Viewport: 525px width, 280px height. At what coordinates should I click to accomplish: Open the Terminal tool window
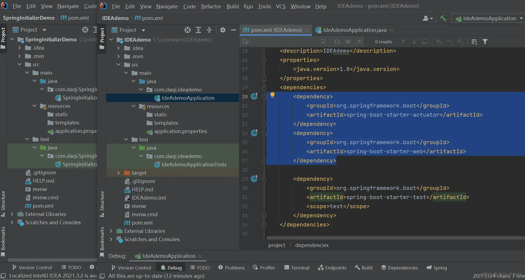[297, 268]
